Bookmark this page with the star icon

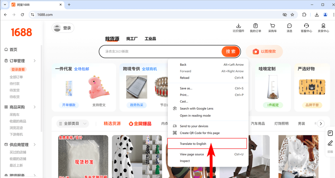click(x=292, y=15)
